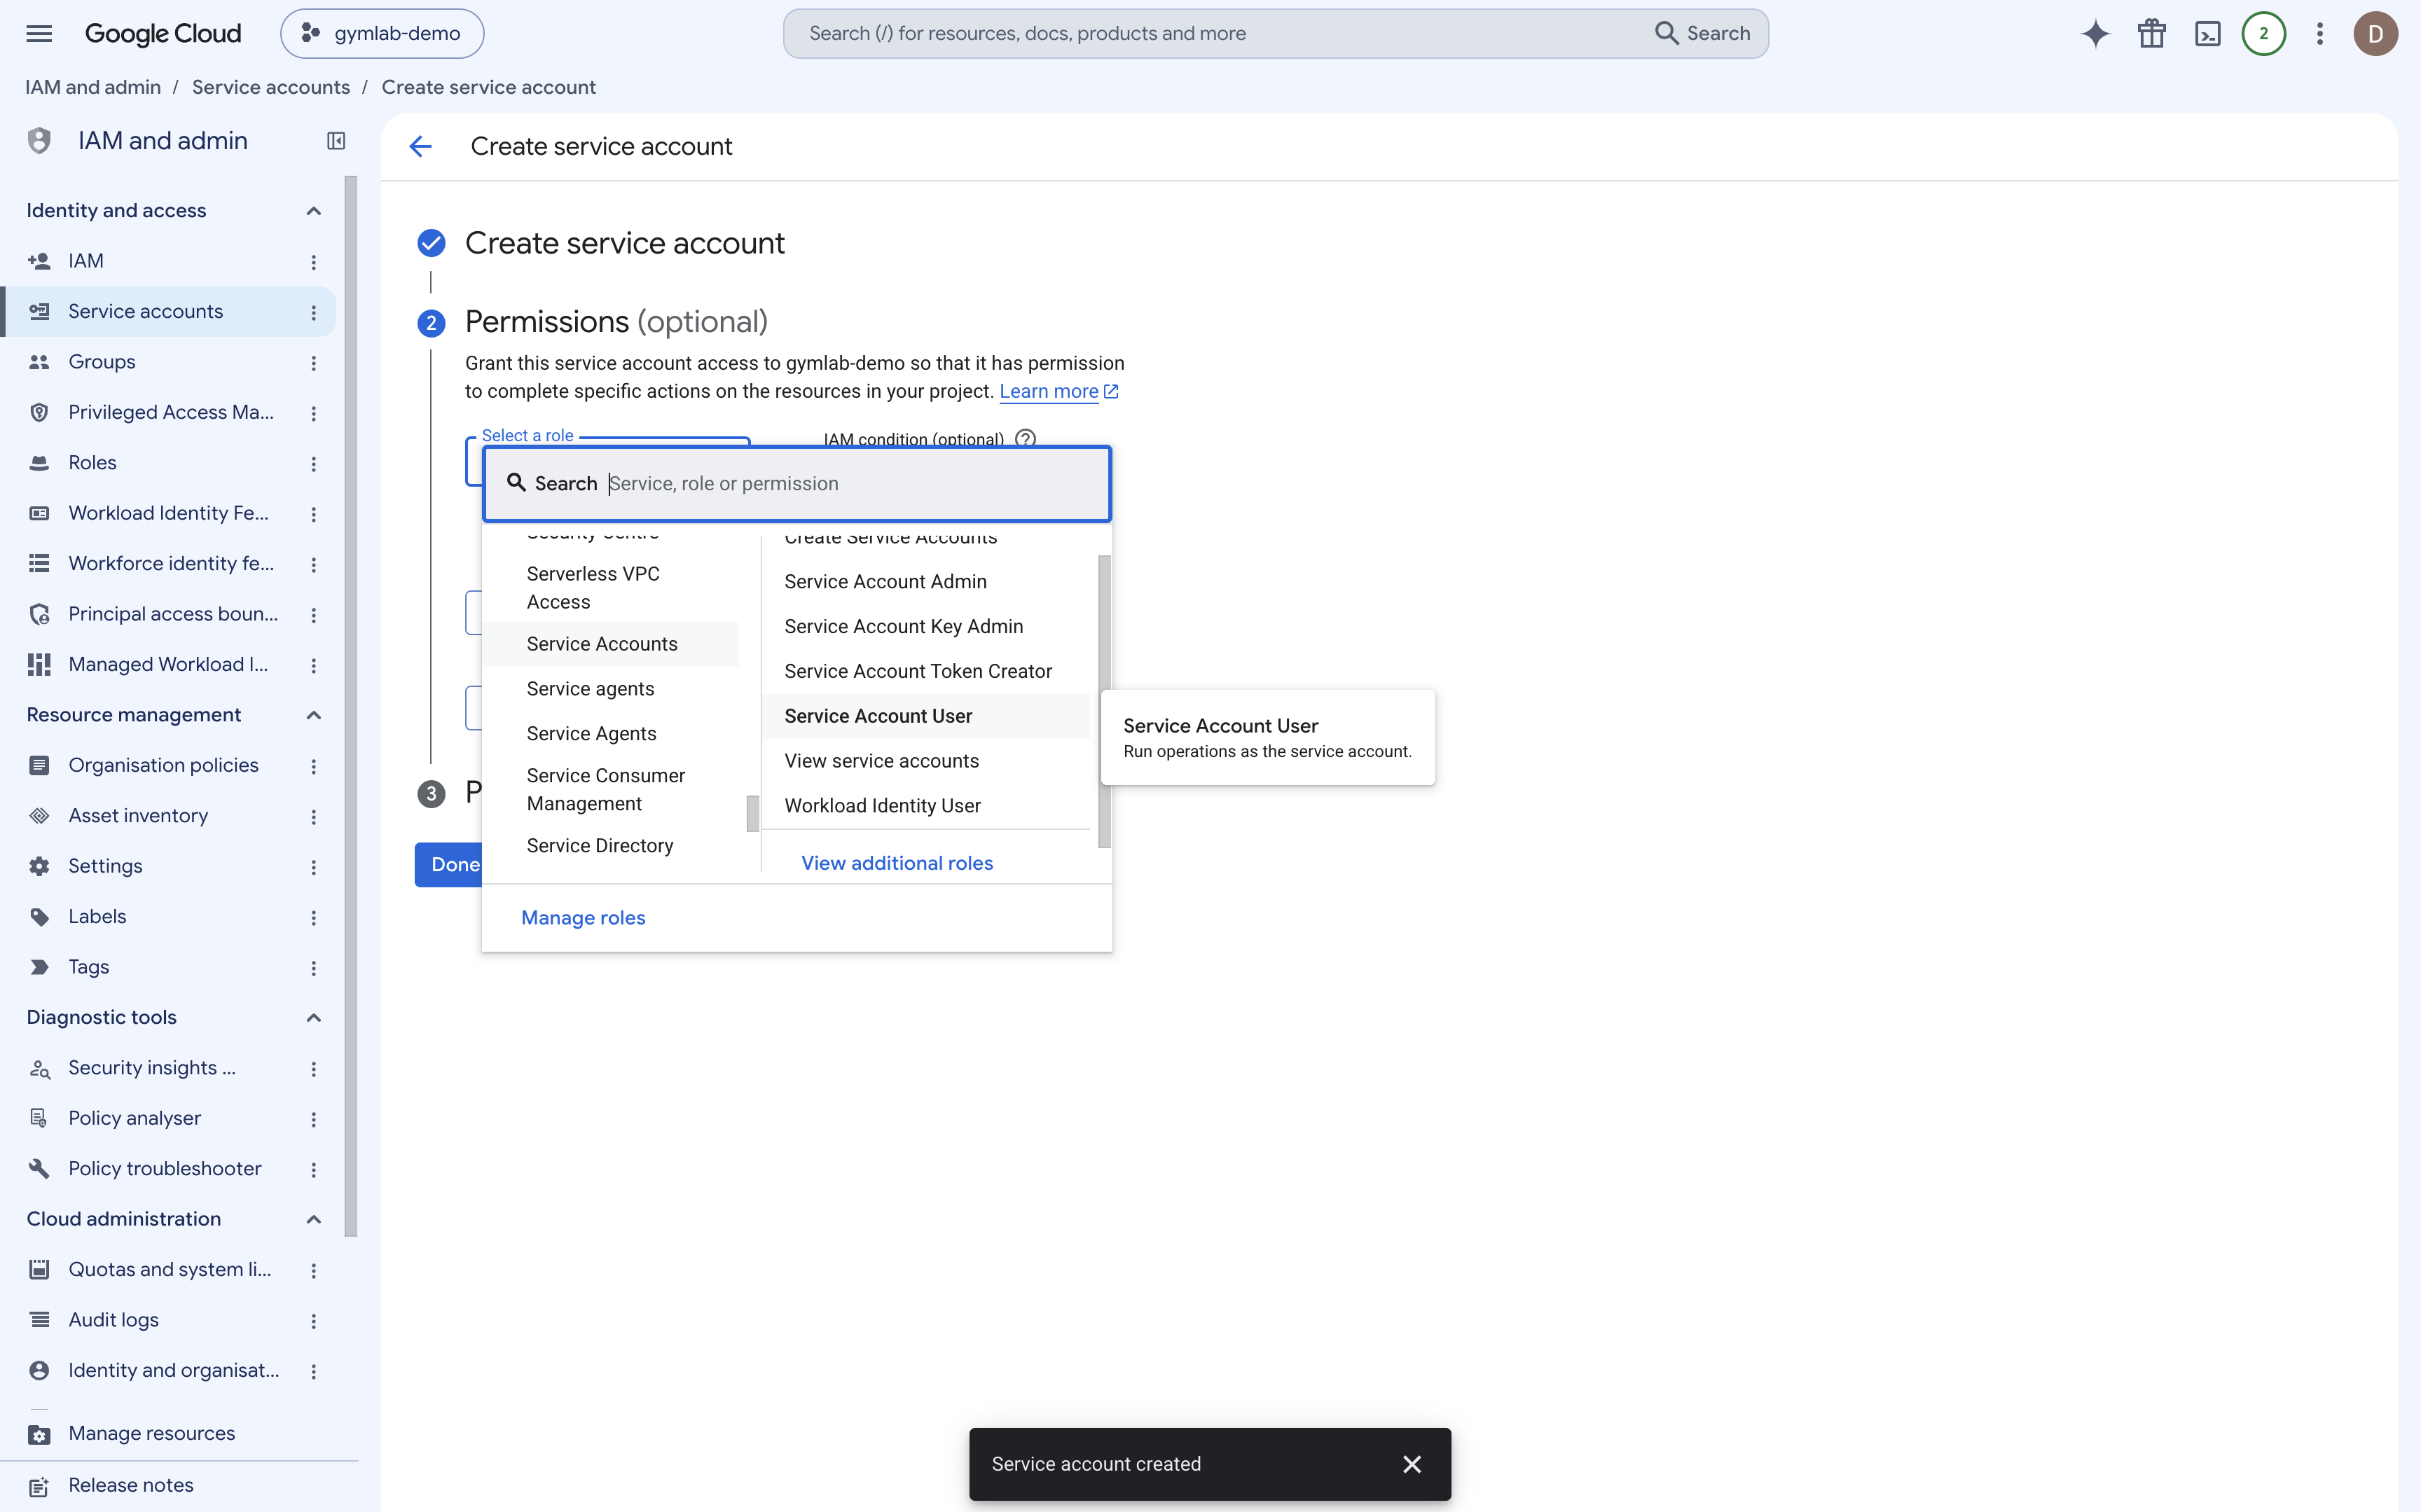Go back using the arrow icon
The width and height of the screenshot is (2421, 1512).
(420, 146)
